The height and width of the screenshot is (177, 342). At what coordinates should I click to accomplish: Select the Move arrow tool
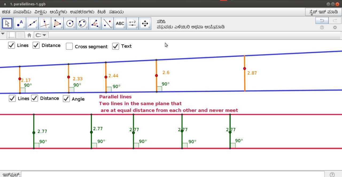[x=7, y=24]
